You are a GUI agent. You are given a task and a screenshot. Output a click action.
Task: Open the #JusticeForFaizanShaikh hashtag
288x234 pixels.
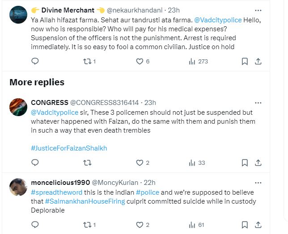[x=69, y=148]
